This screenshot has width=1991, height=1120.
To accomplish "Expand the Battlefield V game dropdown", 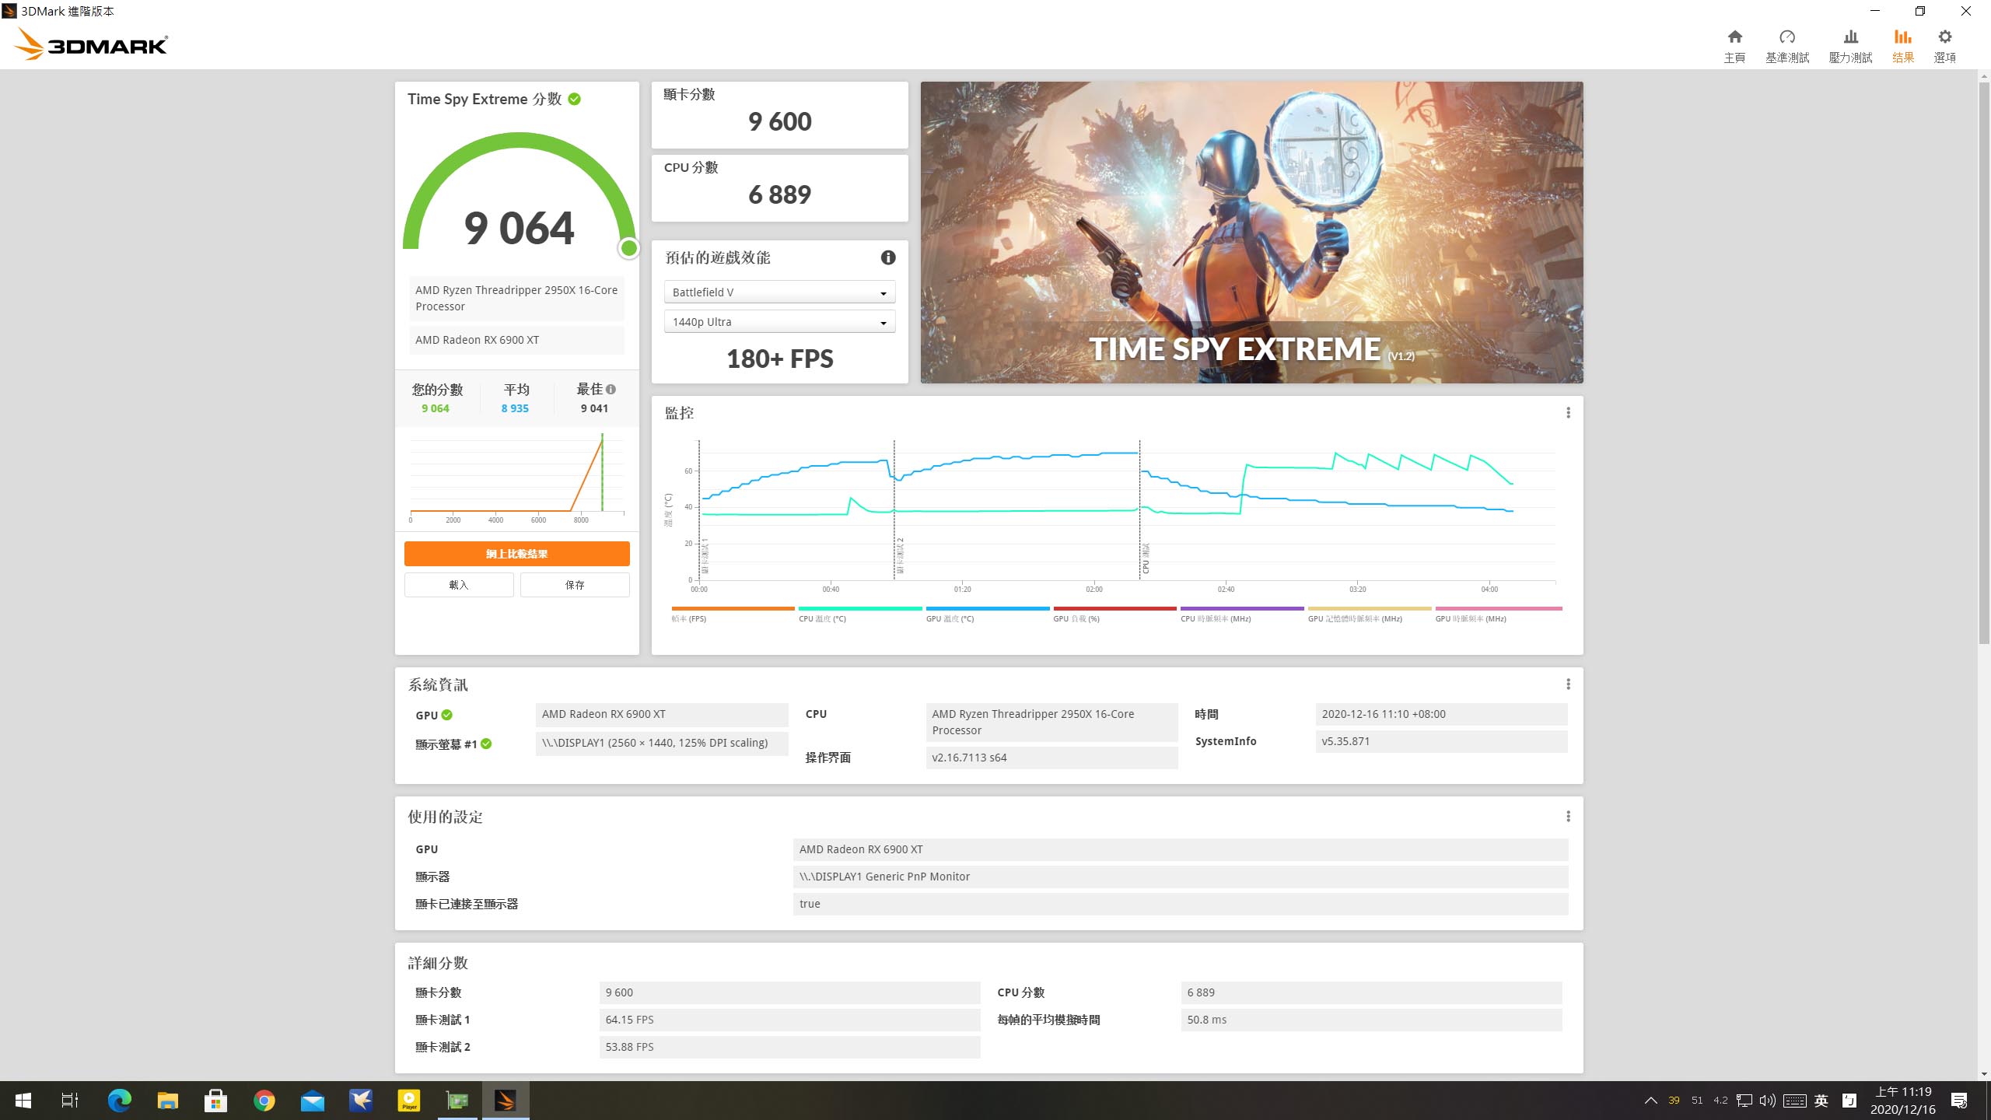I will coord(779,292).
